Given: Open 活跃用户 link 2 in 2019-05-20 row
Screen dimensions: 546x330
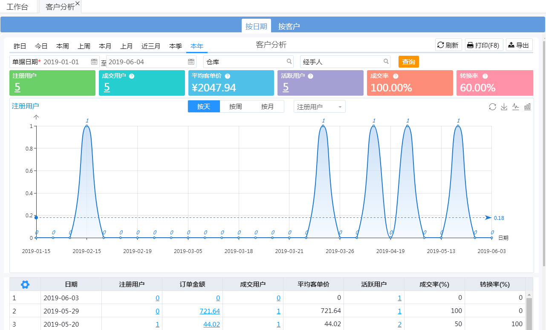Looking at the screenshot, I should [399, 324].
